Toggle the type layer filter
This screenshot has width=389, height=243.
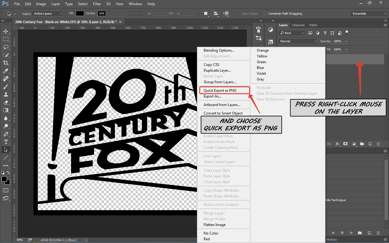pos(325,33)
